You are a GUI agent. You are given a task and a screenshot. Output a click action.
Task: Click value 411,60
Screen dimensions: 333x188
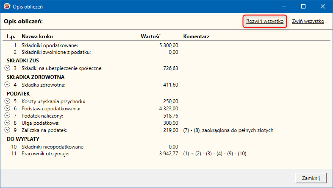pos(171,85)
